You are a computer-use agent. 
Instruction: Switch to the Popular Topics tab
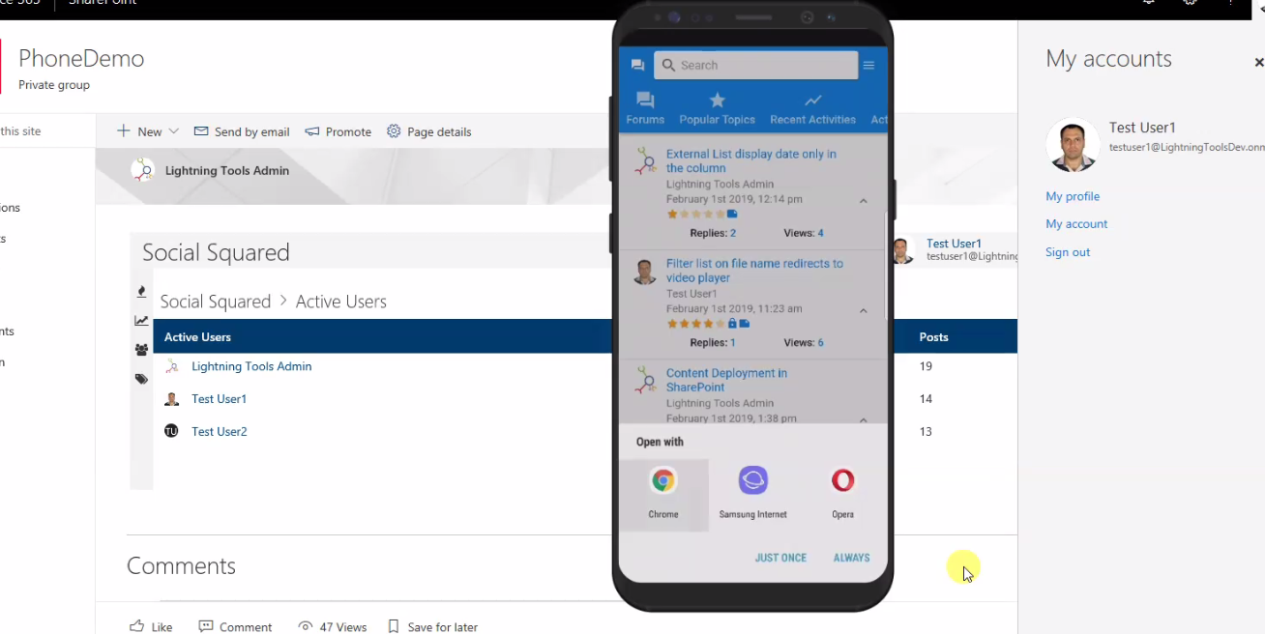tap(717, 108)
